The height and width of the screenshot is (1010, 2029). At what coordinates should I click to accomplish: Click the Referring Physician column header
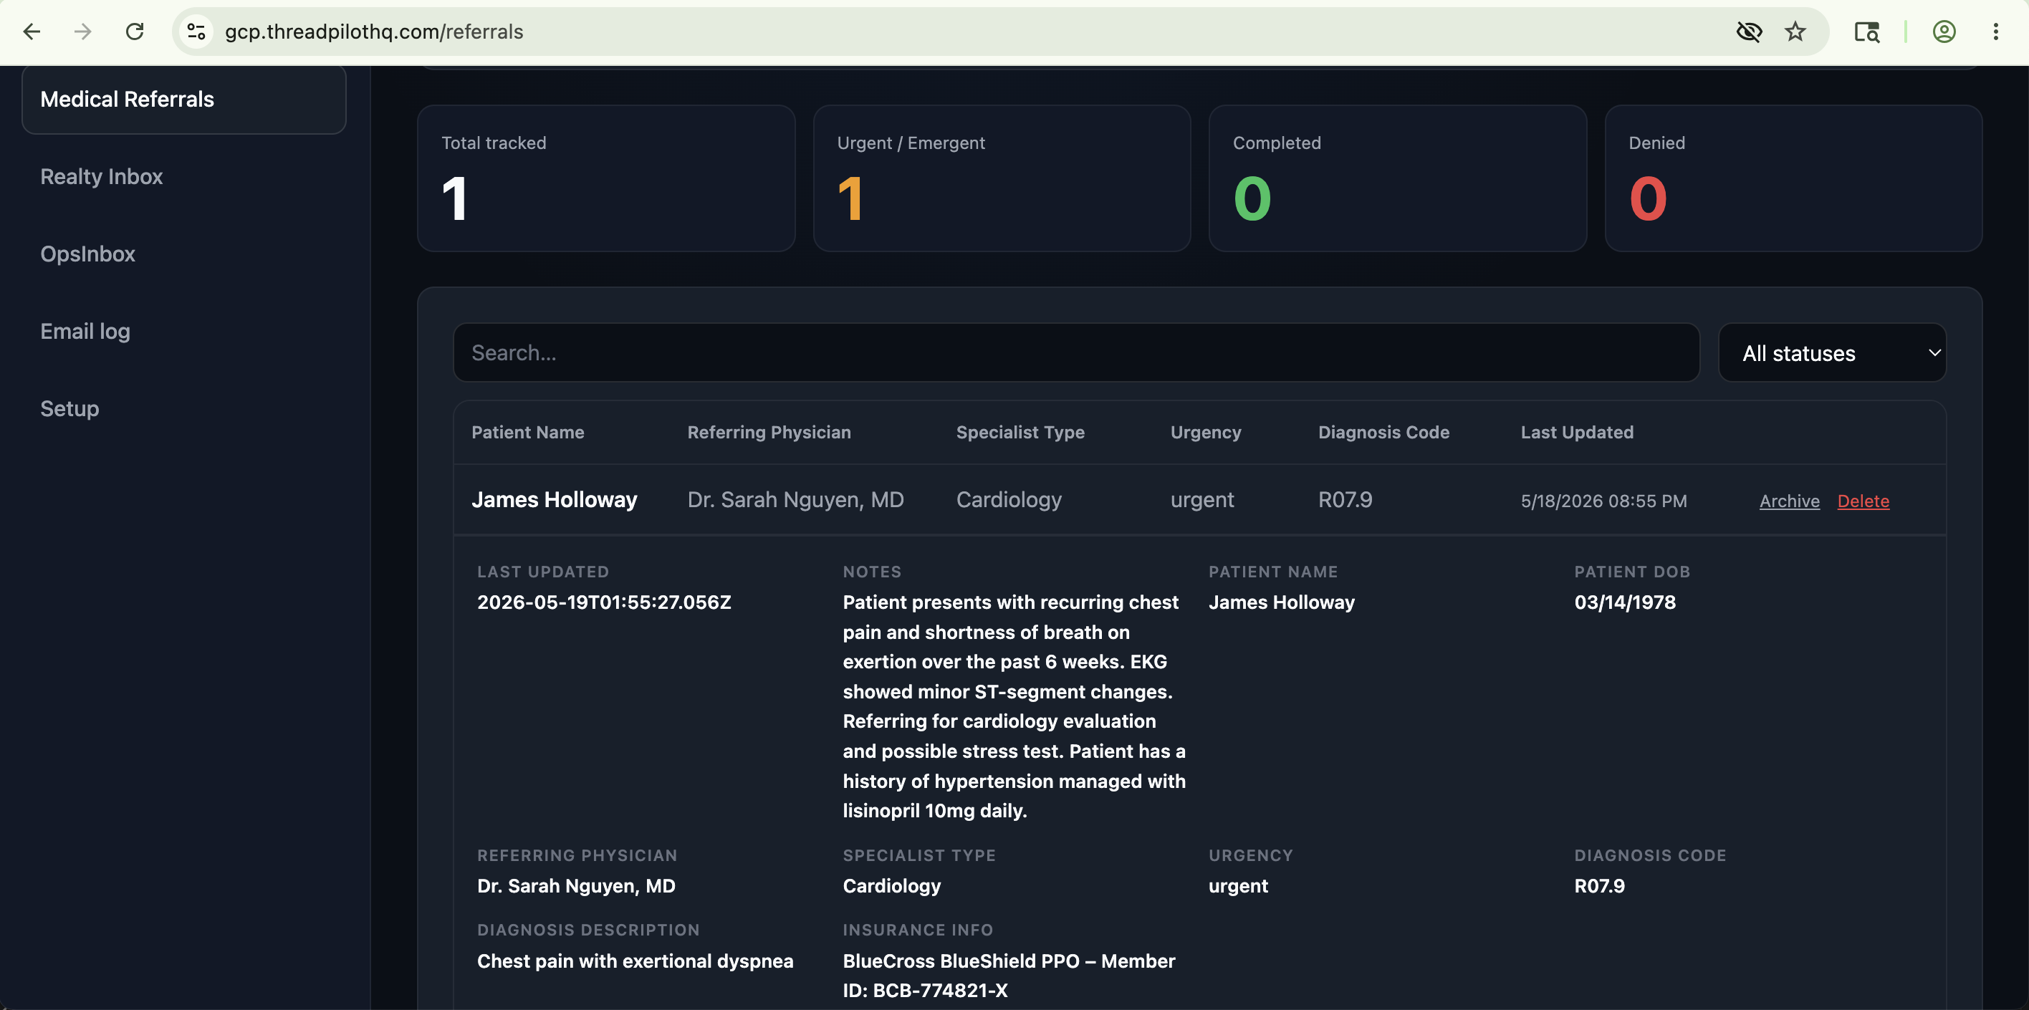tap(769, 432)
